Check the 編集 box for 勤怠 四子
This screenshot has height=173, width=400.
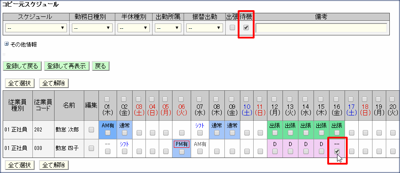tap(91, 148)
